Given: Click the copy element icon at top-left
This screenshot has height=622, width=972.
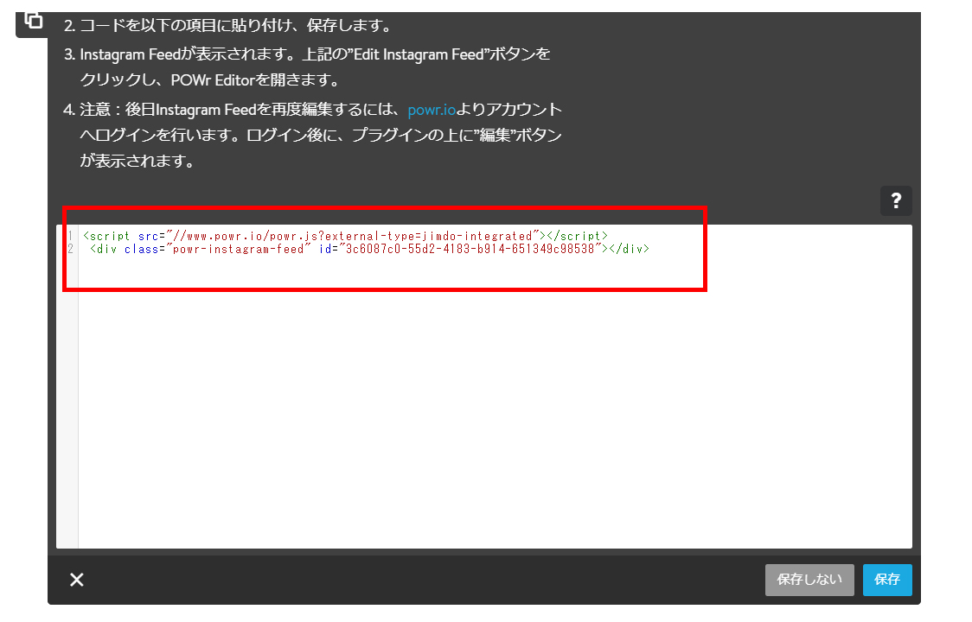Looking at the screenshot, I should (x=34, y=20).
